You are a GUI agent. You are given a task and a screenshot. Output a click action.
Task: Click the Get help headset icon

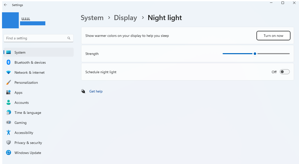[83, 91]
